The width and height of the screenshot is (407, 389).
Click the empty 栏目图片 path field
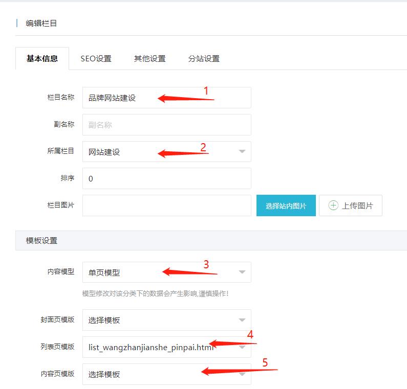click(166, 205)
